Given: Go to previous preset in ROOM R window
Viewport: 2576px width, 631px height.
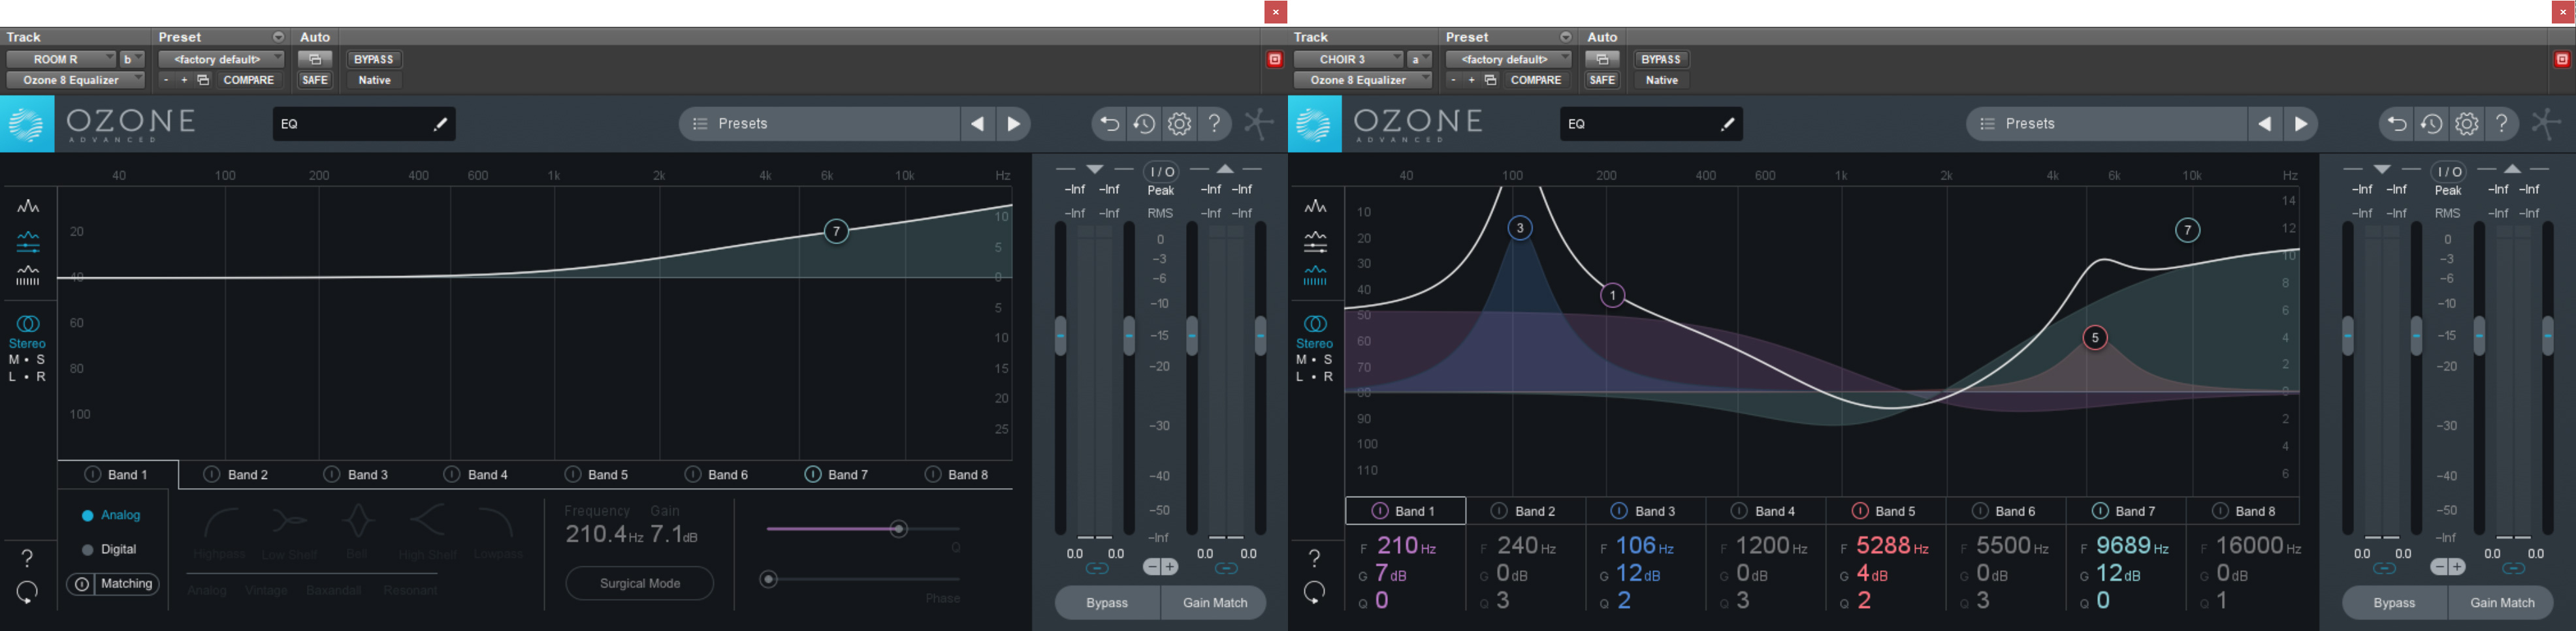Looking at the screenshot, I should click(977, 124).
